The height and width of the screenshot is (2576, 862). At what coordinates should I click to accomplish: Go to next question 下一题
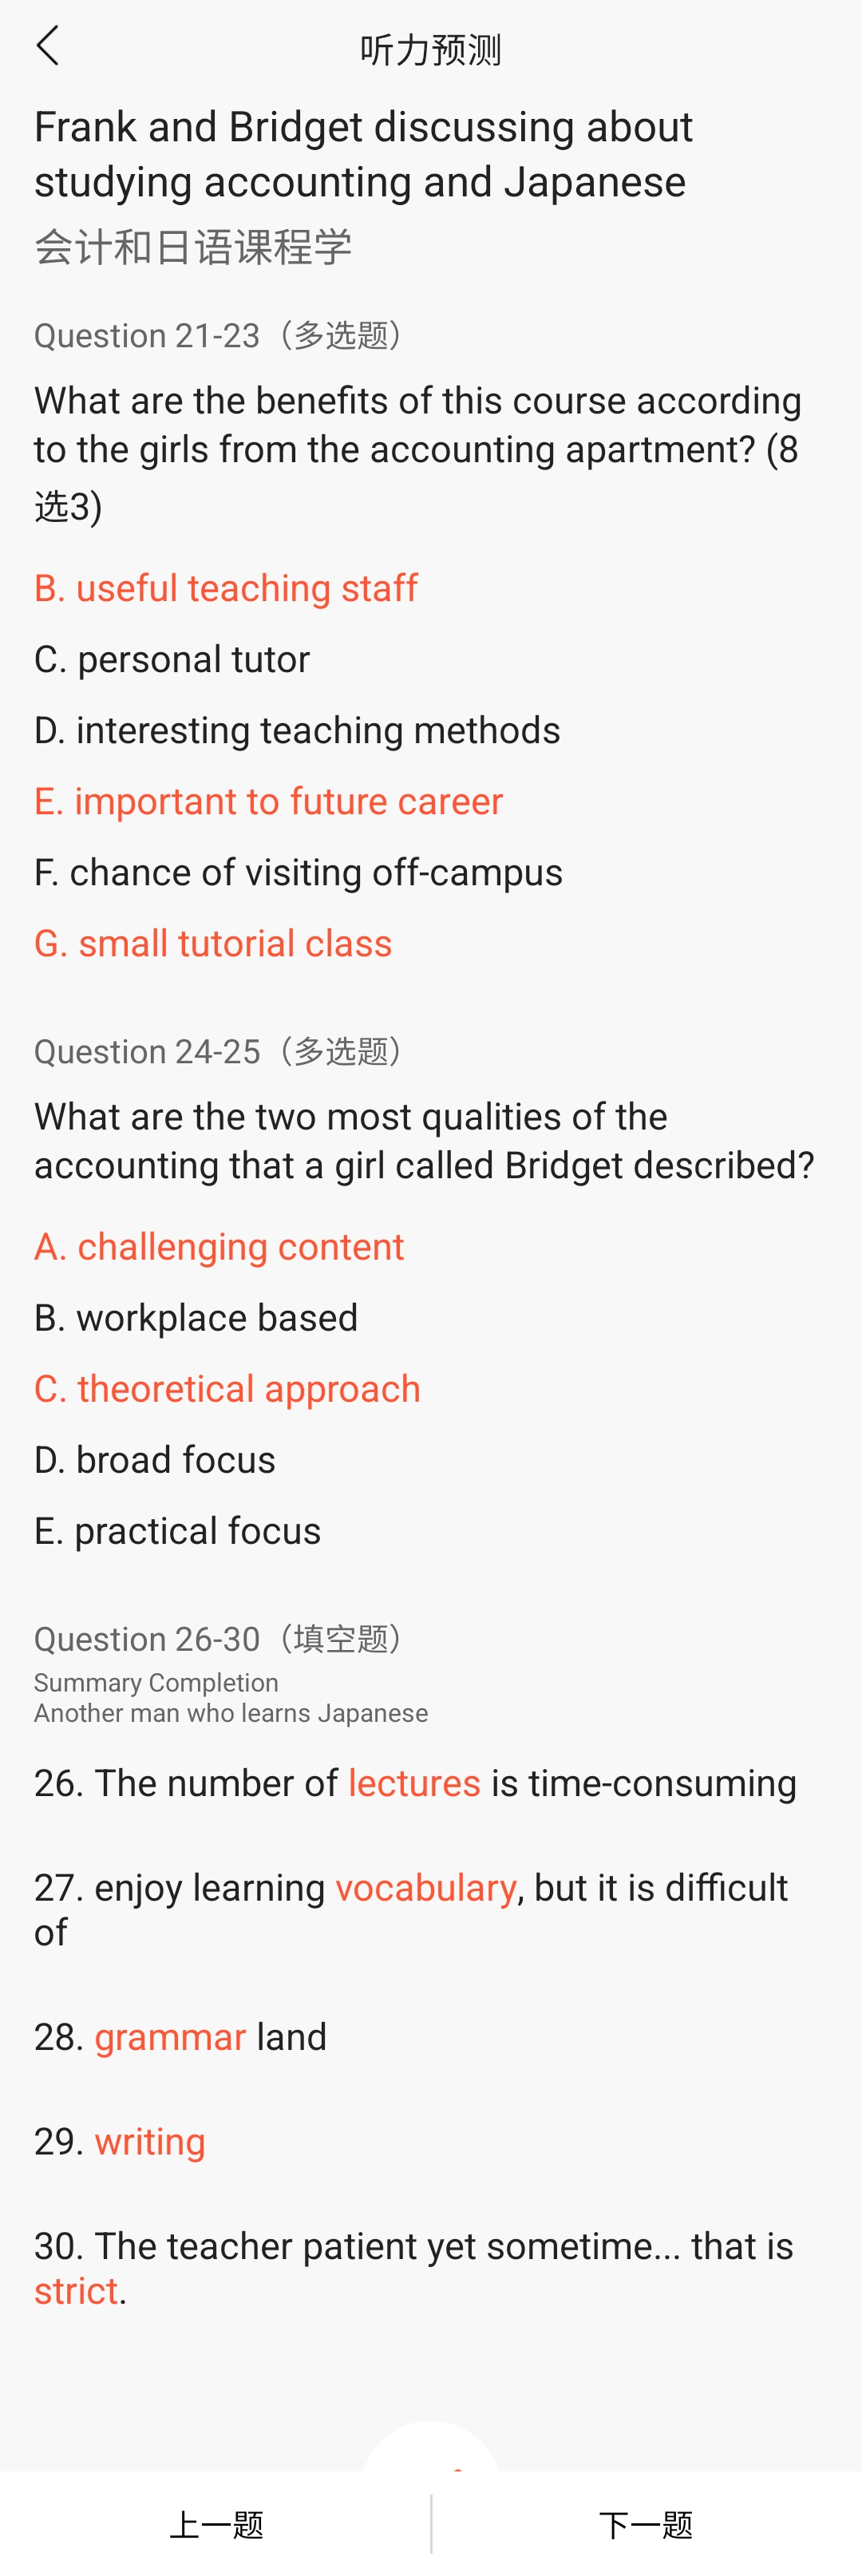(646, 2524)
